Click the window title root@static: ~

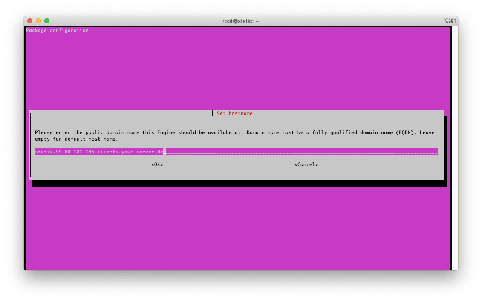(241, 21)
